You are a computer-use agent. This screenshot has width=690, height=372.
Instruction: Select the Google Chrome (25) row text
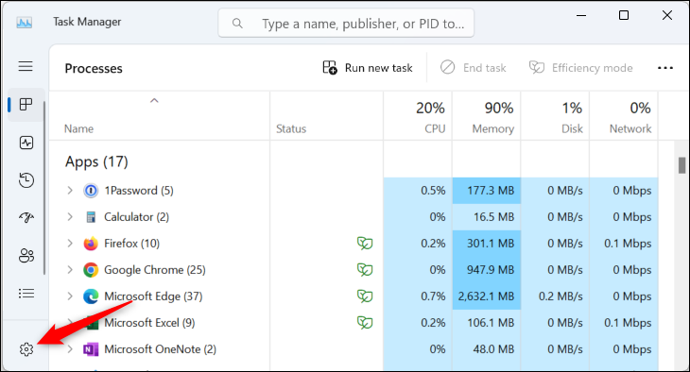click(x=155, y=270)
